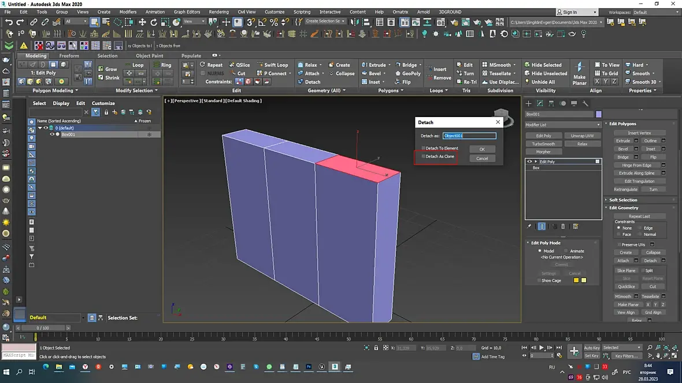Open the Modify tab in command panel
The width and height of the screenshot is (682, 383).
pyautogui.click(x=540, y=103)
